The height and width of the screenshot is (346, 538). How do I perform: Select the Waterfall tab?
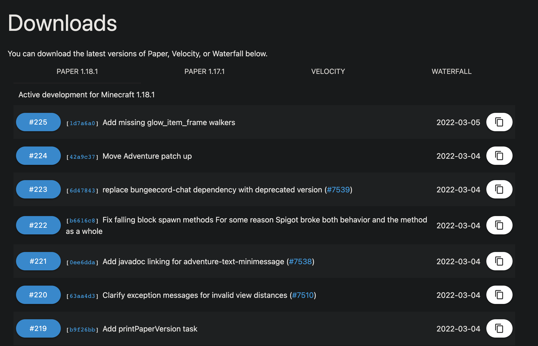pos(451,72)
